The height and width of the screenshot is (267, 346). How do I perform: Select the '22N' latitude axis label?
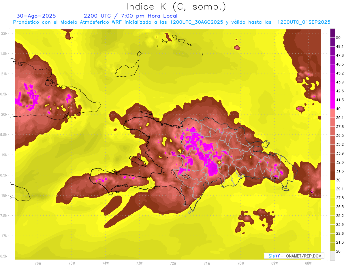pos(5,33)
